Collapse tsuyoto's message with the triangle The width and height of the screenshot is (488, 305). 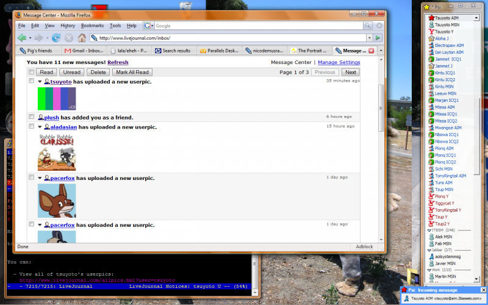40,81
